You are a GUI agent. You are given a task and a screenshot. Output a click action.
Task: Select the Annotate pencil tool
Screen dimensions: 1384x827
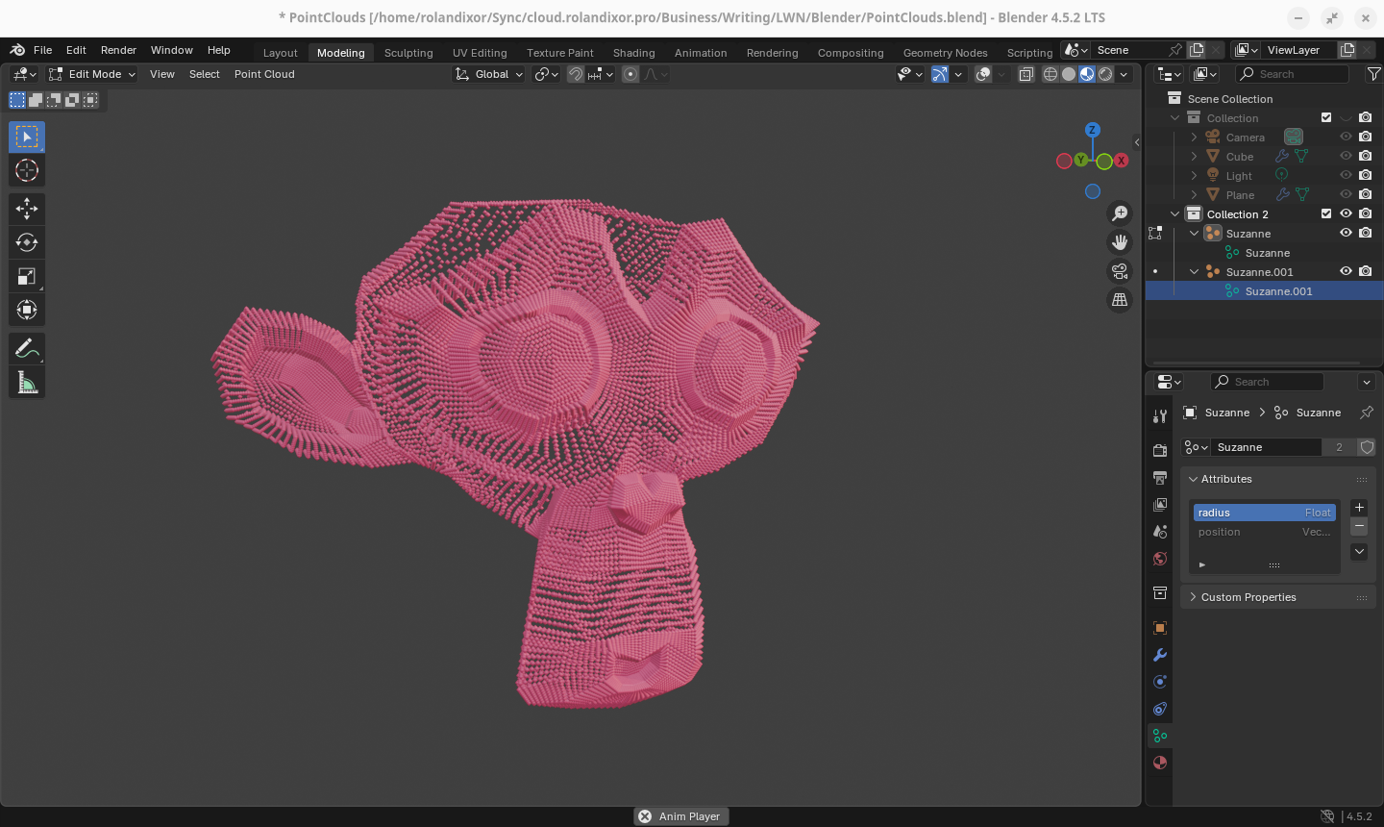27,348
